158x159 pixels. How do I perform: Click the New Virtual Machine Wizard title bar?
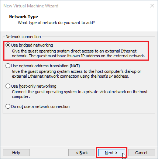[79, 6]
